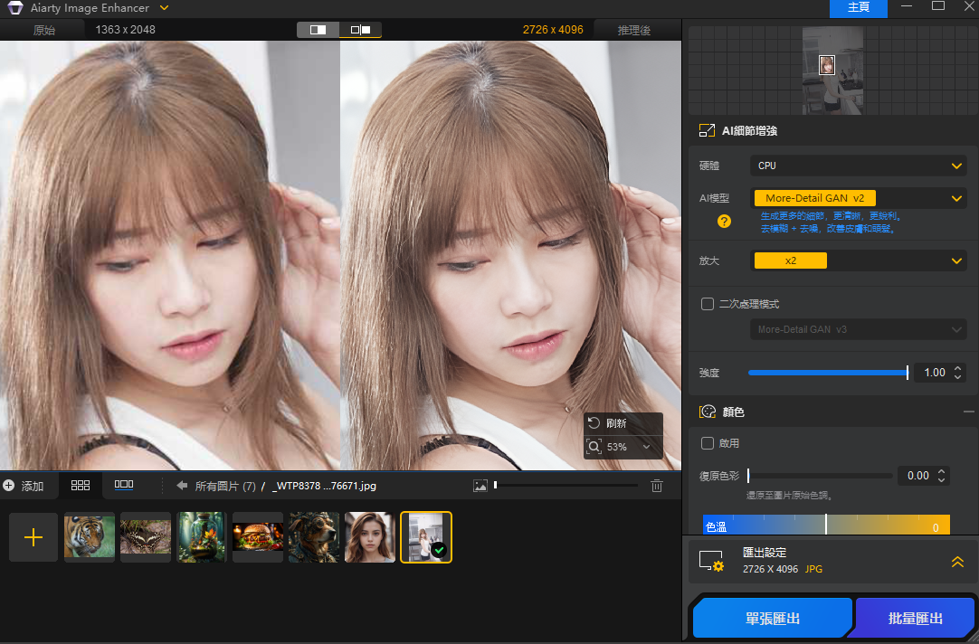Open the 主頁 menu at top right
Image resolution: width=979 pixels, height=644 pixels.
click(858, 8)
